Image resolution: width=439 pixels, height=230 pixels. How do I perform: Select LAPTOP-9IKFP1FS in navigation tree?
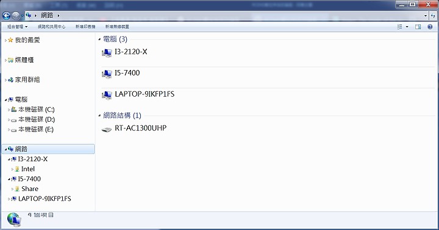pyautogui.click(x=45, y=199)
